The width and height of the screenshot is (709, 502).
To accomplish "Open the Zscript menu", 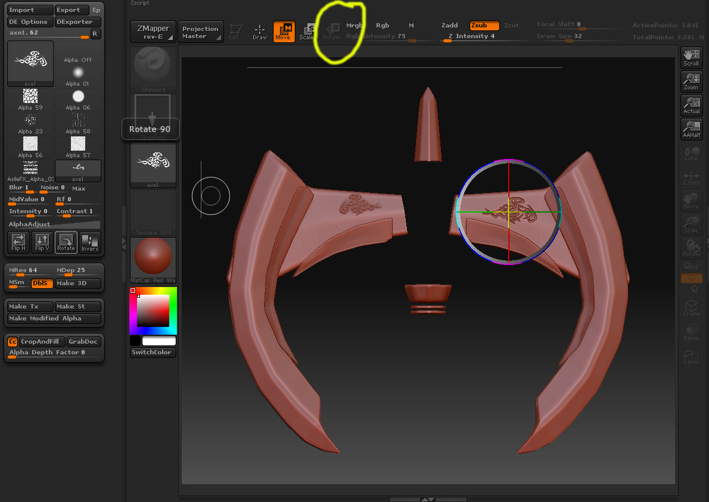I will coord(140,3).
